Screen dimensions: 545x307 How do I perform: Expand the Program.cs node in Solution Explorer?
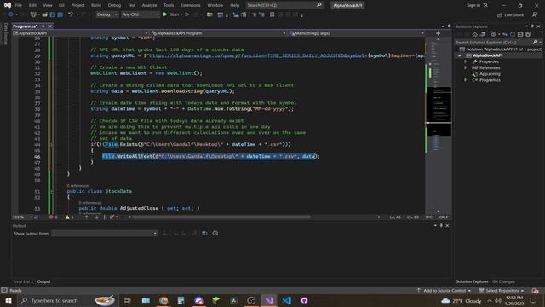click(466, 80)
